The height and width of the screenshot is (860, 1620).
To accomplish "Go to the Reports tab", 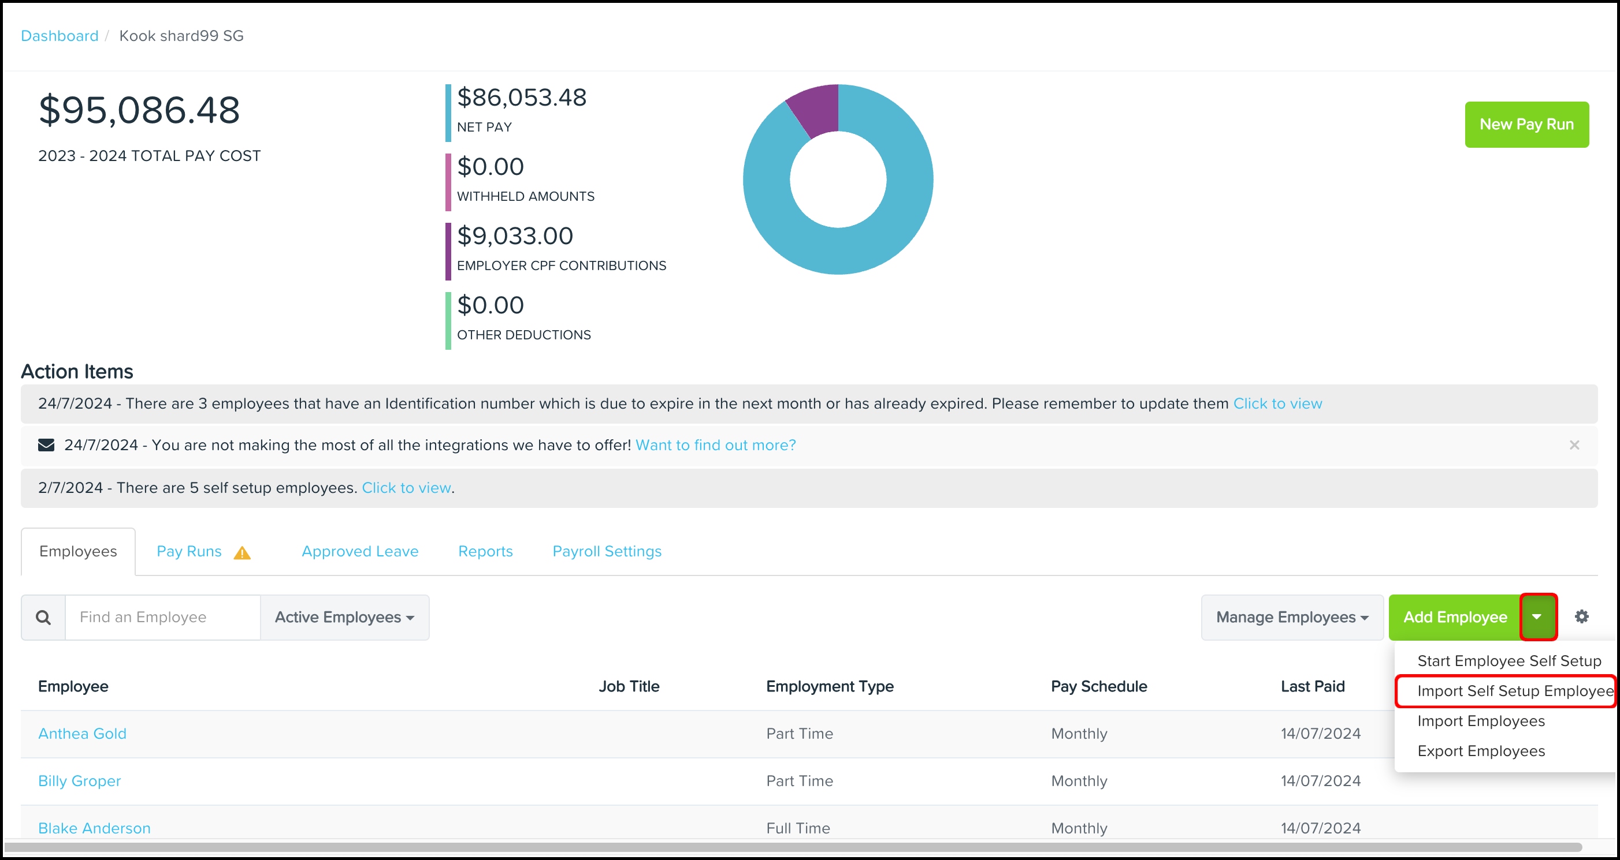I will click(x=485, y=551).
